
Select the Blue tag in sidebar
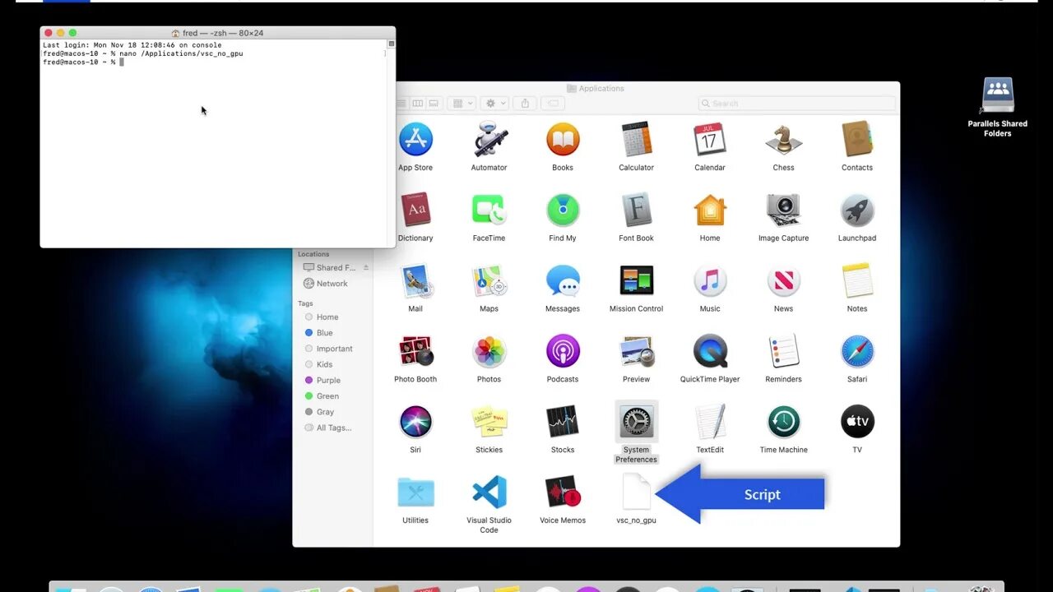coord(319,333)
